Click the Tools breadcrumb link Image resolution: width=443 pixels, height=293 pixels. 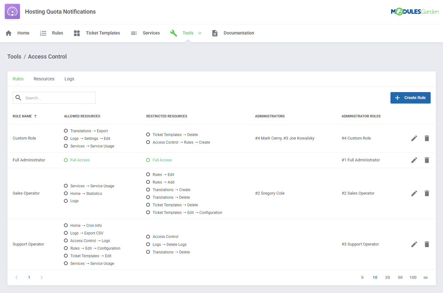pyautogui.click(x=14, y=57)
